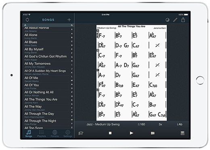Switch to the Playlists tab
The width and height of the screenshot is (210, 150).
pyautogui.click(x=42, y=134)
